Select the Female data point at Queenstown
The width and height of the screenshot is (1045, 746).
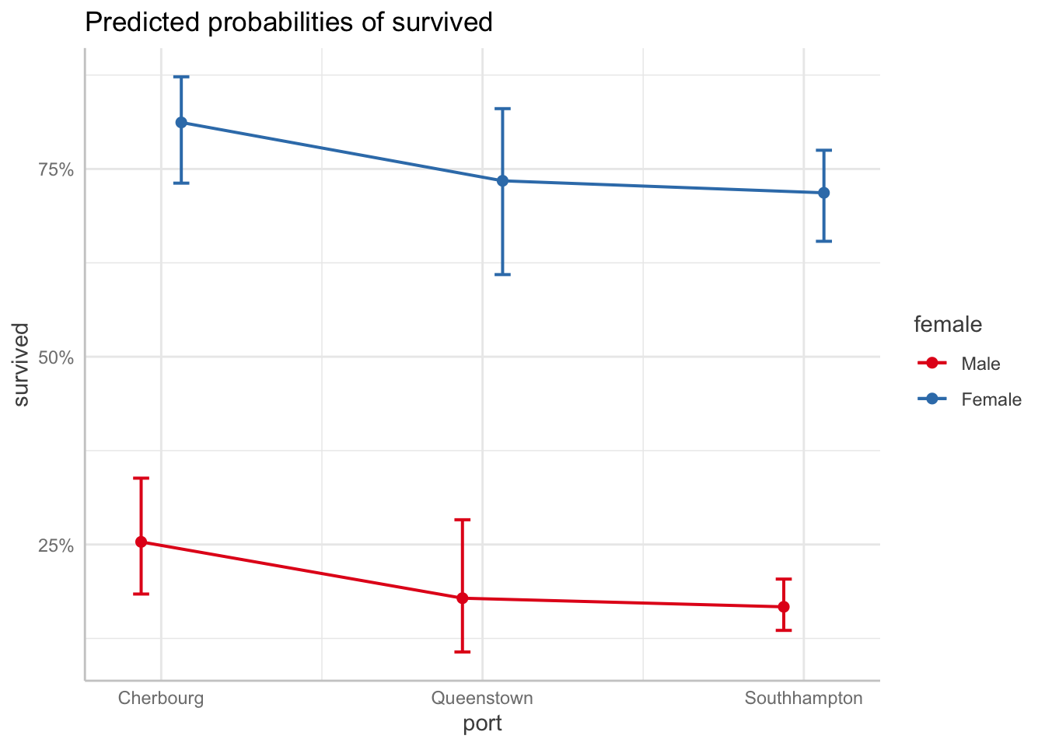tap(502, 181)
